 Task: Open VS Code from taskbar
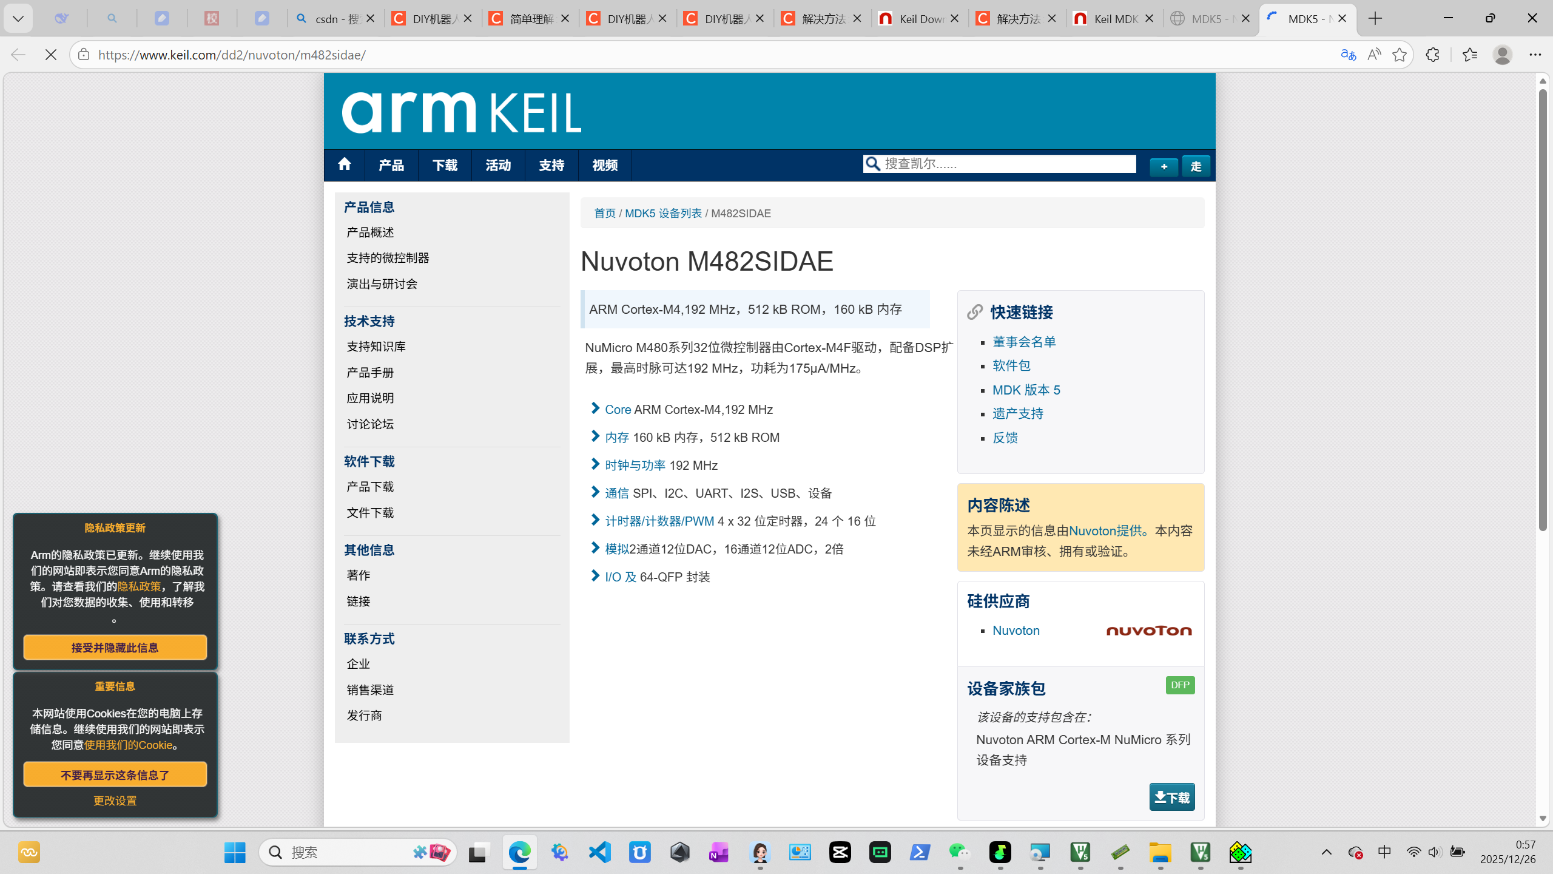click(599, 853)
